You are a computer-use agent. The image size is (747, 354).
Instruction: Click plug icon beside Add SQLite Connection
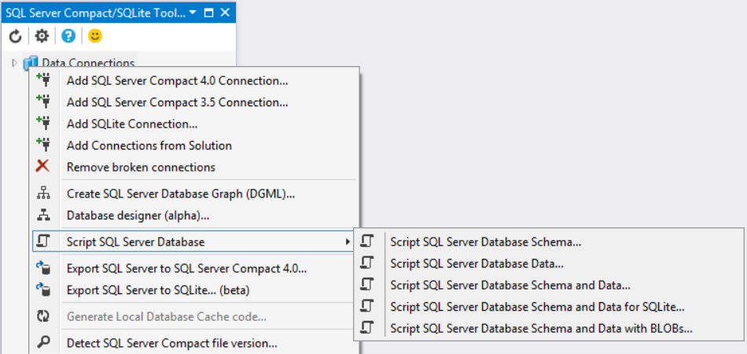43,123
